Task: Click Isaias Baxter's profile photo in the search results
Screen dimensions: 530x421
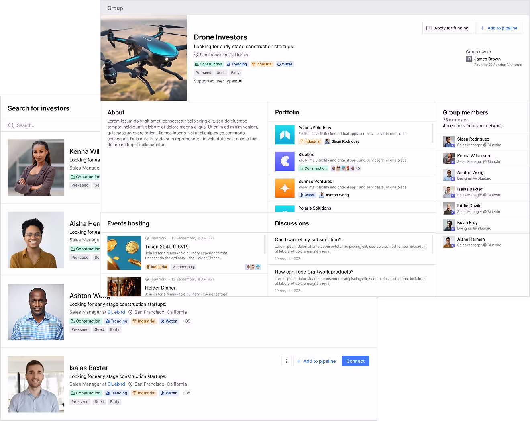Action: [x=36, y=384]
